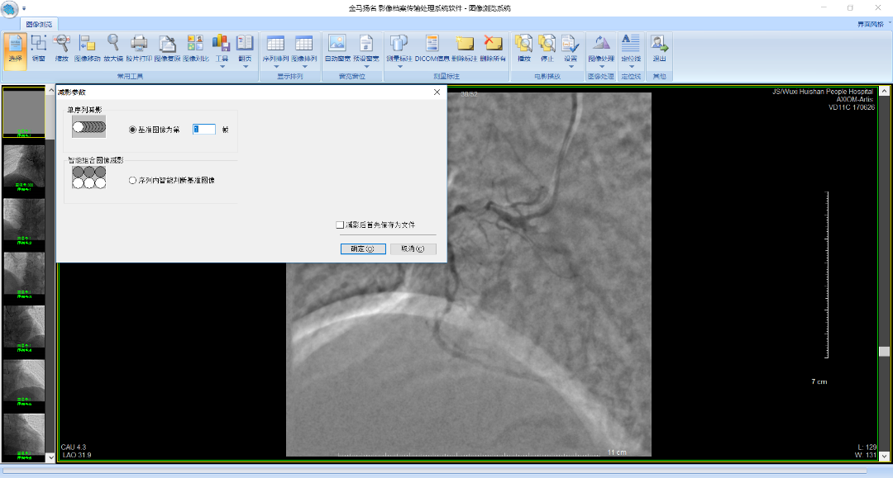Screen dimensions: 893x478
Task: Click the 'LAO 31.9' angle text
Action: coord(76,455)
